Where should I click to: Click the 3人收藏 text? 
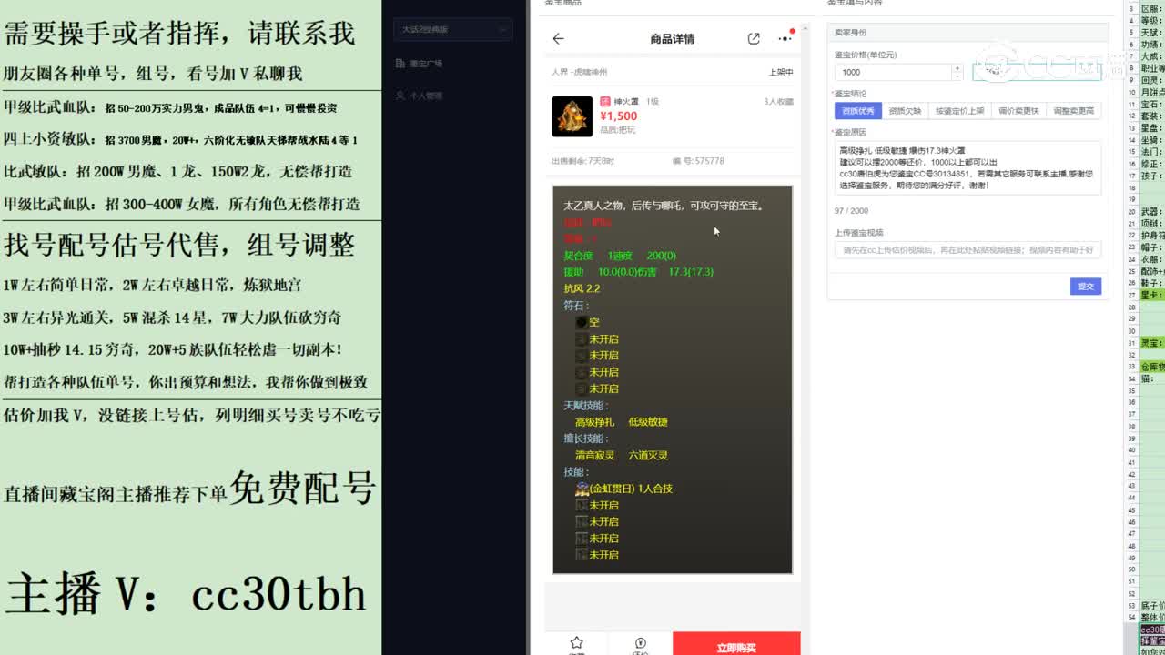[x=779, y=102]
